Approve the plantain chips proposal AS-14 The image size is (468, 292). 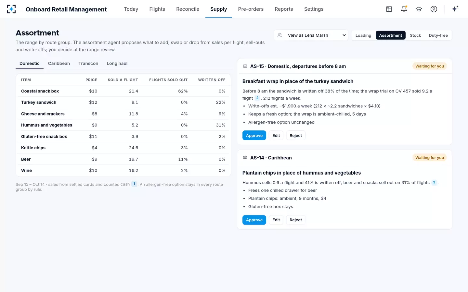[254, 220]
